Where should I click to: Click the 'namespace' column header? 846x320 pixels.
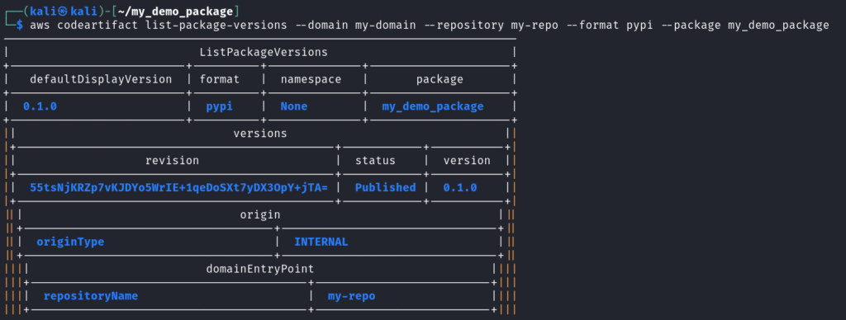[311, 79]
